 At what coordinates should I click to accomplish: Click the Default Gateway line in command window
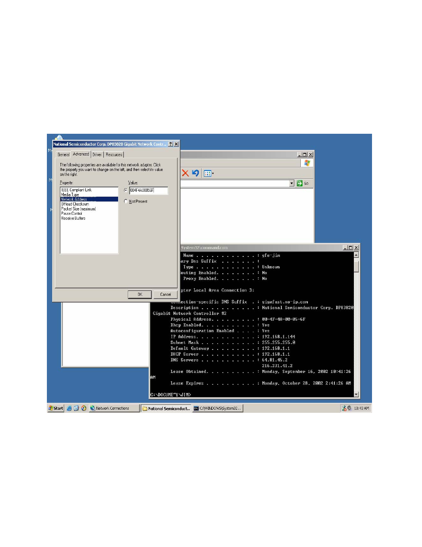pyautogui.click(x=230, y=348)
